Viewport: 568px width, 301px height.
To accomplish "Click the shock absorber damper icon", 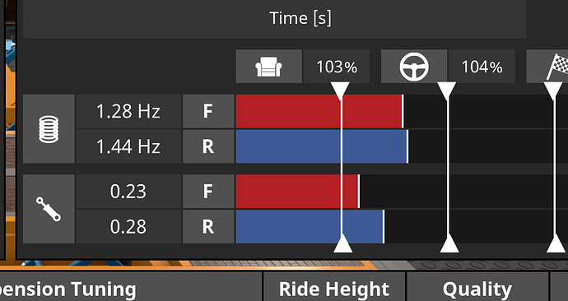I will click(x=49, y=209).
